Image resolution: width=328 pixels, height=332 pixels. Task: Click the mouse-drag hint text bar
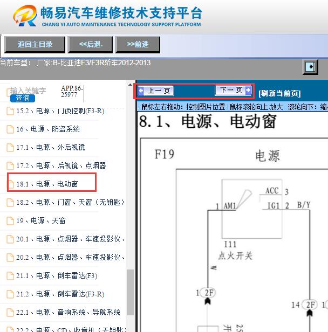tap(233, 107)
